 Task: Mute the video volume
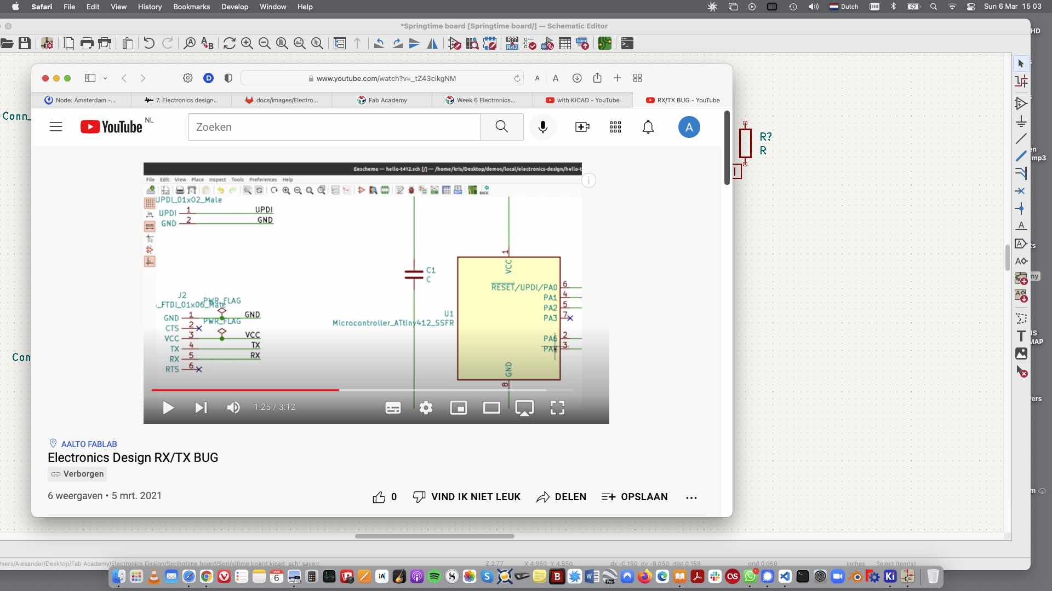[233, 408]
